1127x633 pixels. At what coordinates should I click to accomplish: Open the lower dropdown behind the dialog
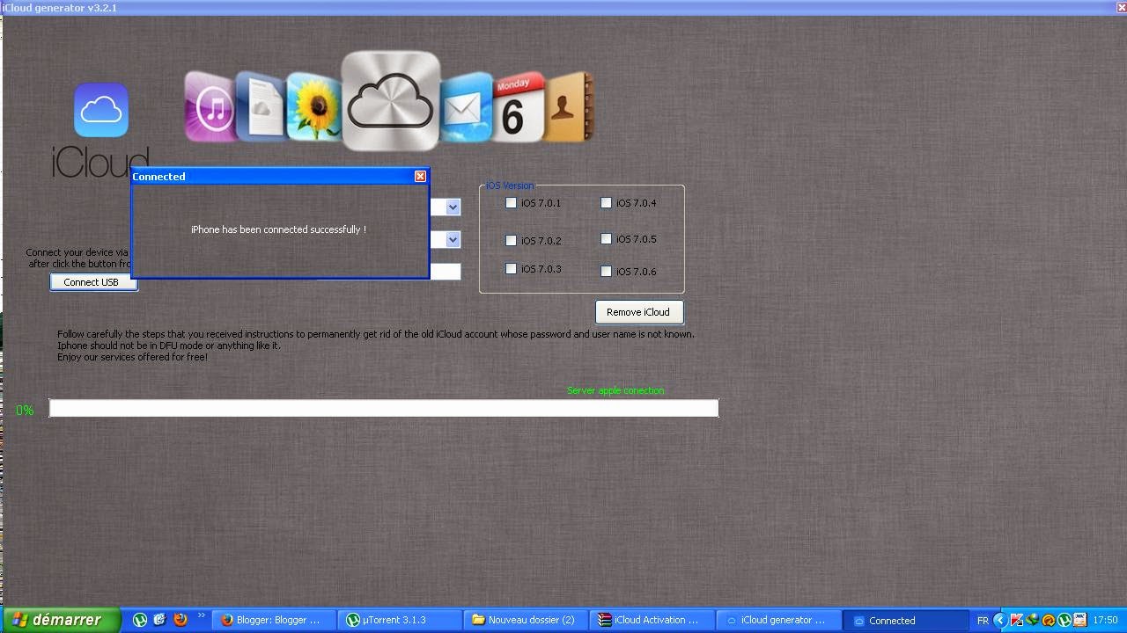point(453,239)
